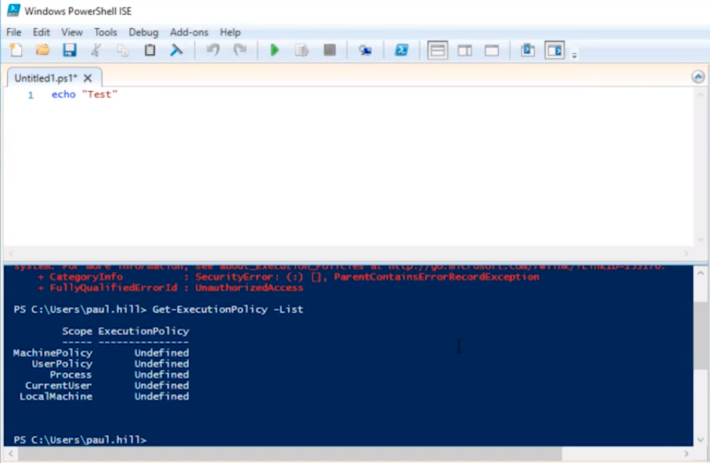Viewport: 710px width, 463px height.
Task: Click the PowerShell ISE title bar icon
Action: pyautogui.click(x=13, y=10)
